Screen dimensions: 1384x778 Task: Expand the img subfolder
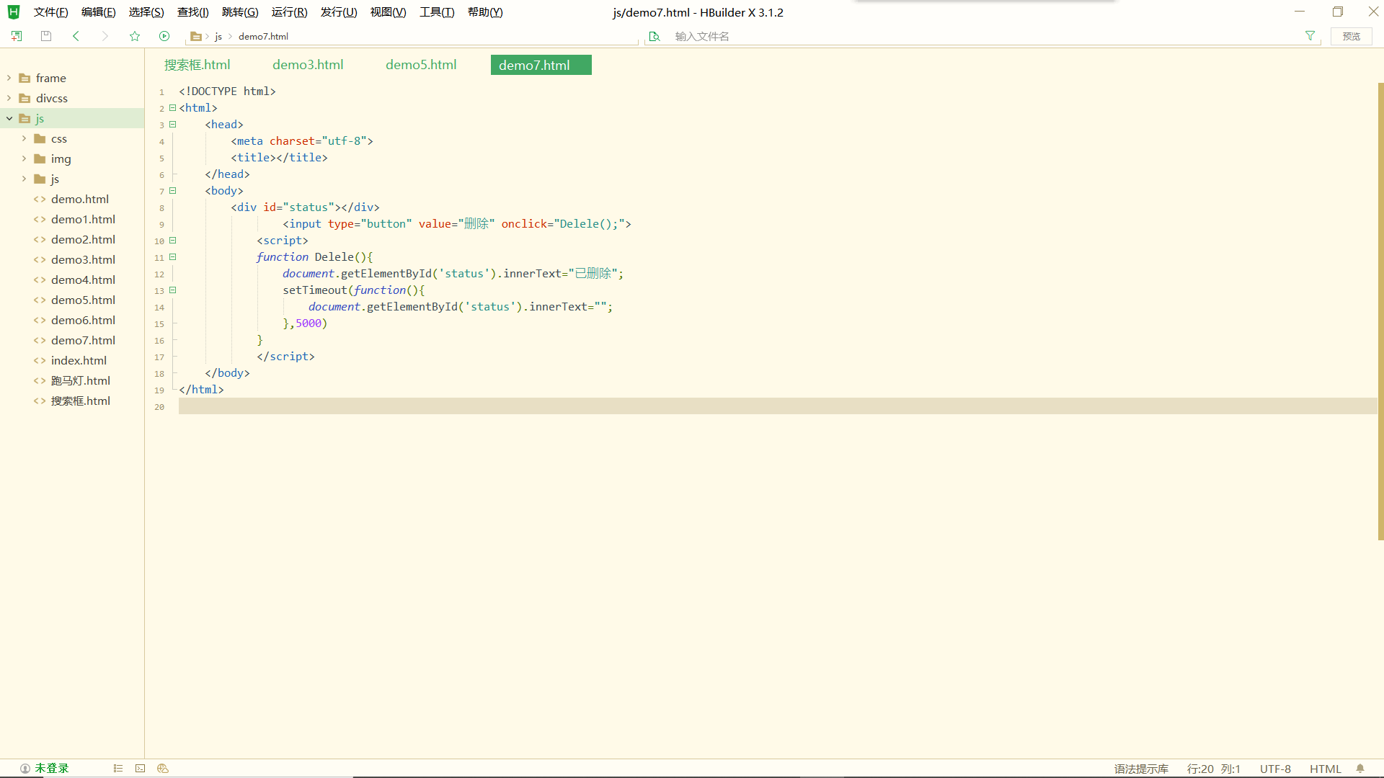[x=24, y=158]
